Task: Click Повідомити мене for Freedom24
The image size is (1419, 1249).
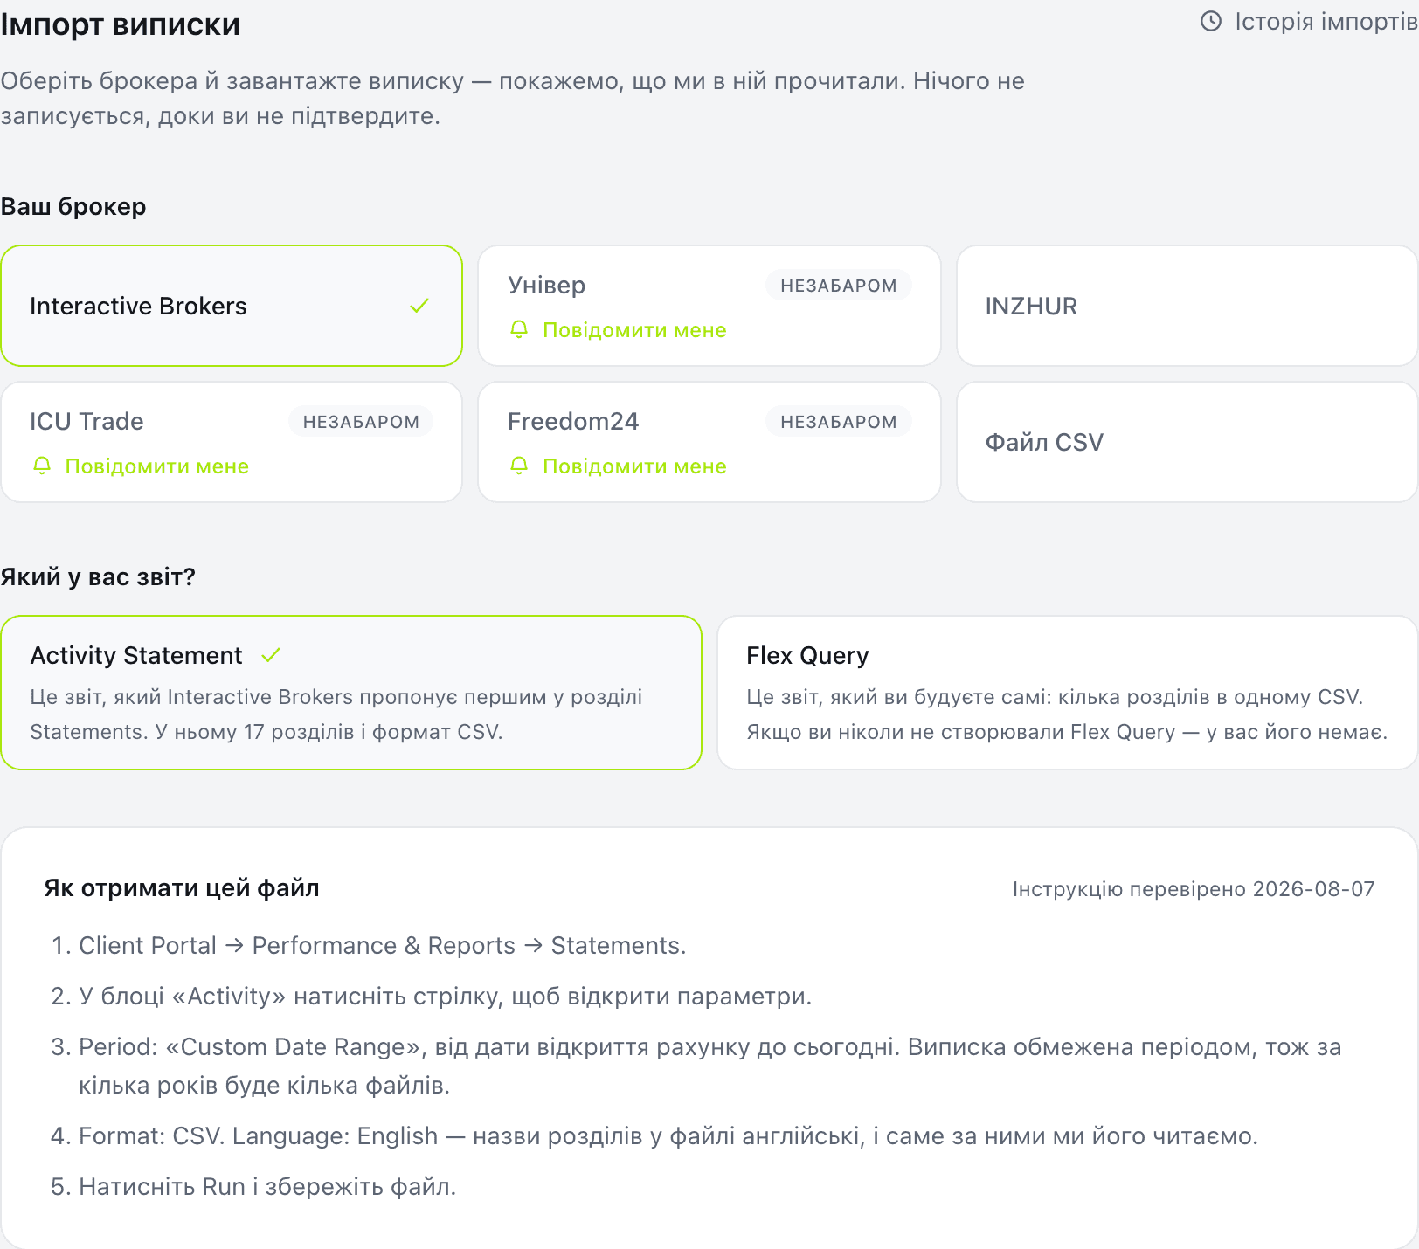Action: point(634,466)
